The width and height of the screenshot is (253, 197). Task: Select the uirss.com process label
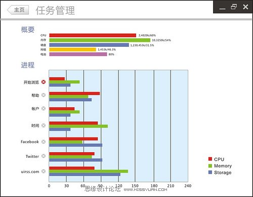tap(30, 172)
